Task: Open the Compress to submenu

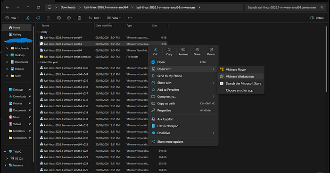Action: [183, 96]
